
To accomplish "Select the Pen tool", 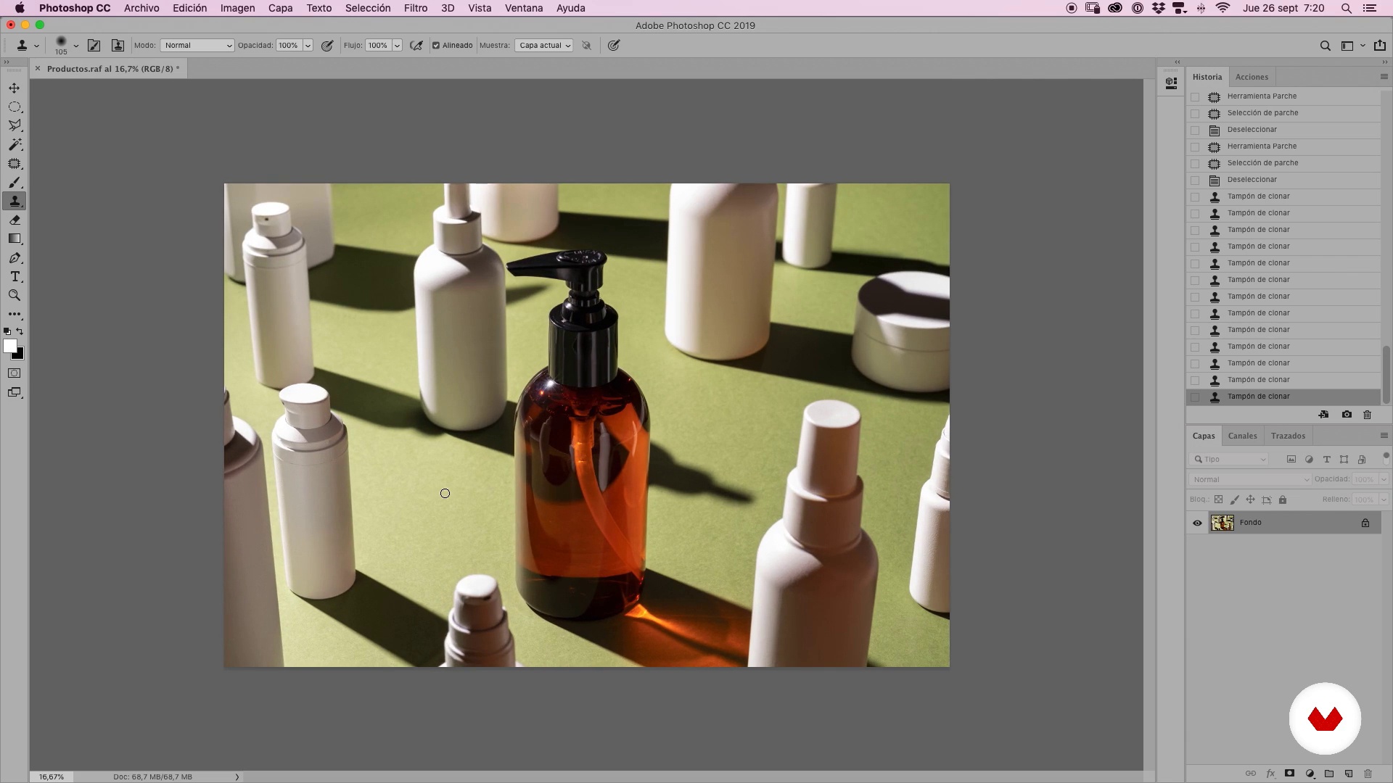I will point(15,258).
